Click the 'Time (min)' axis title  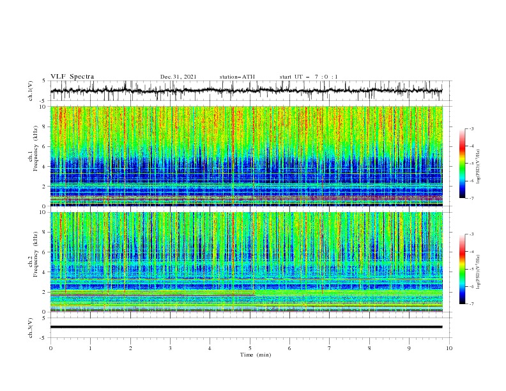point(256,355)
